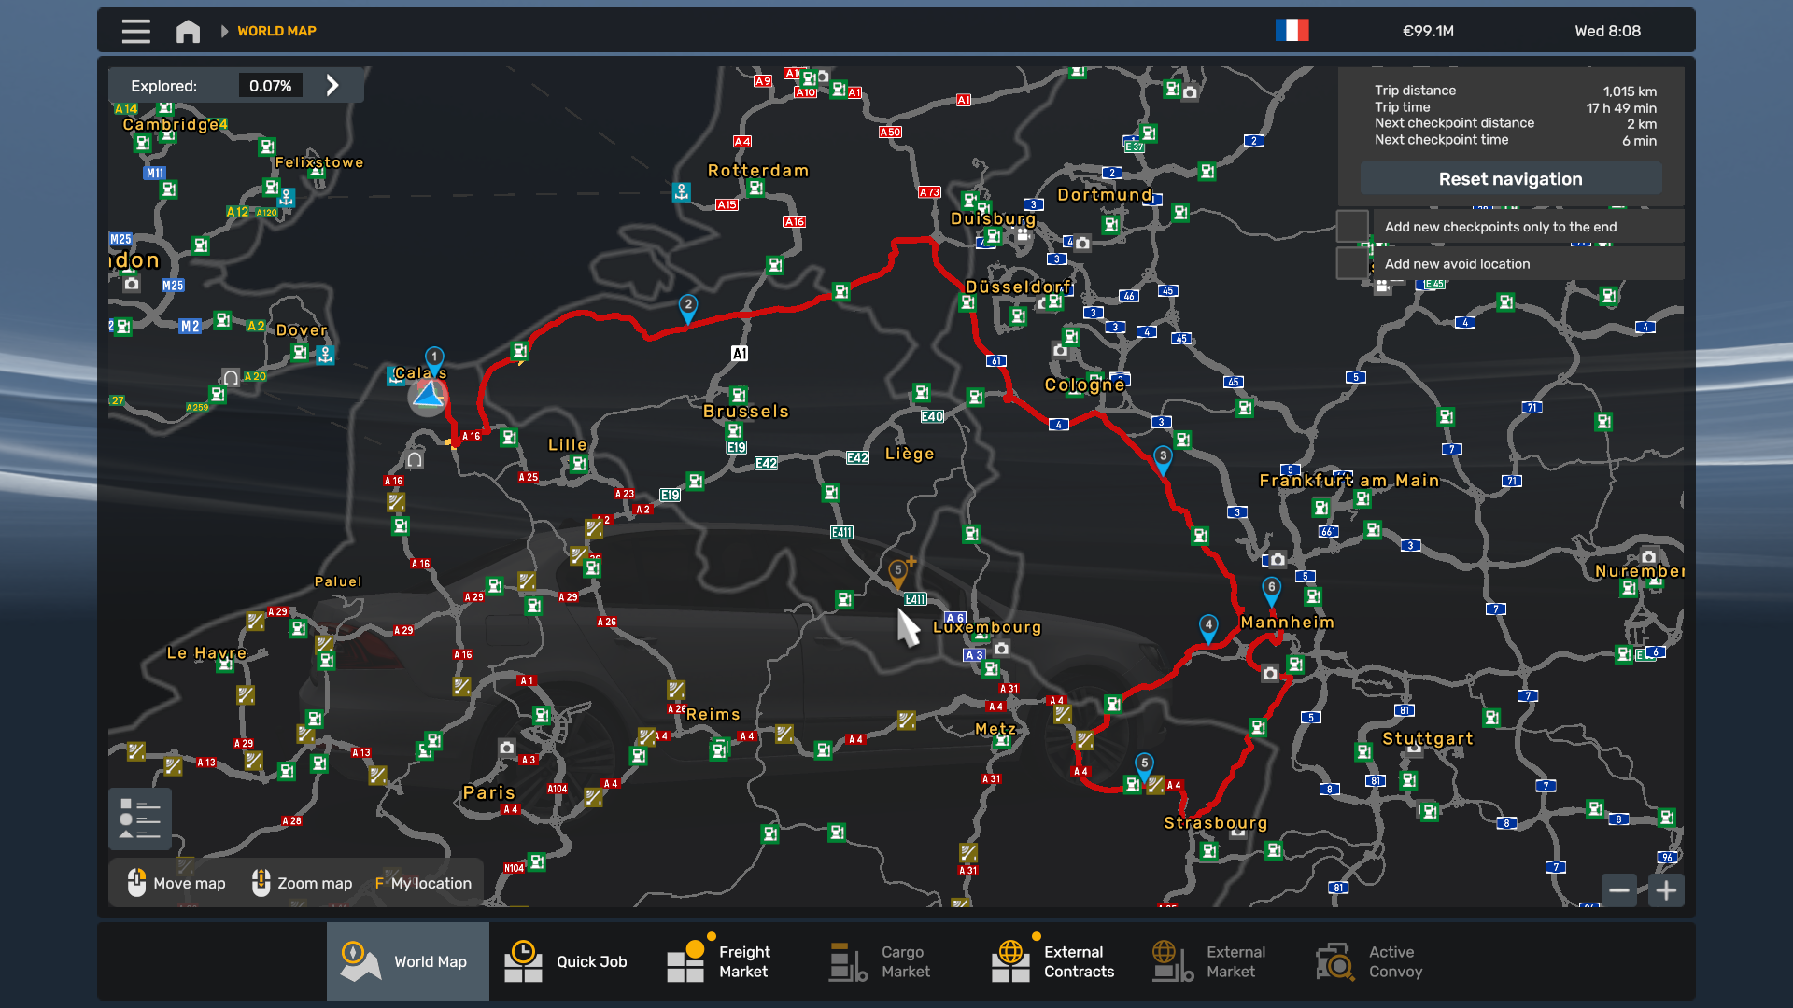Switch to the External Contracts tab

1053,961
